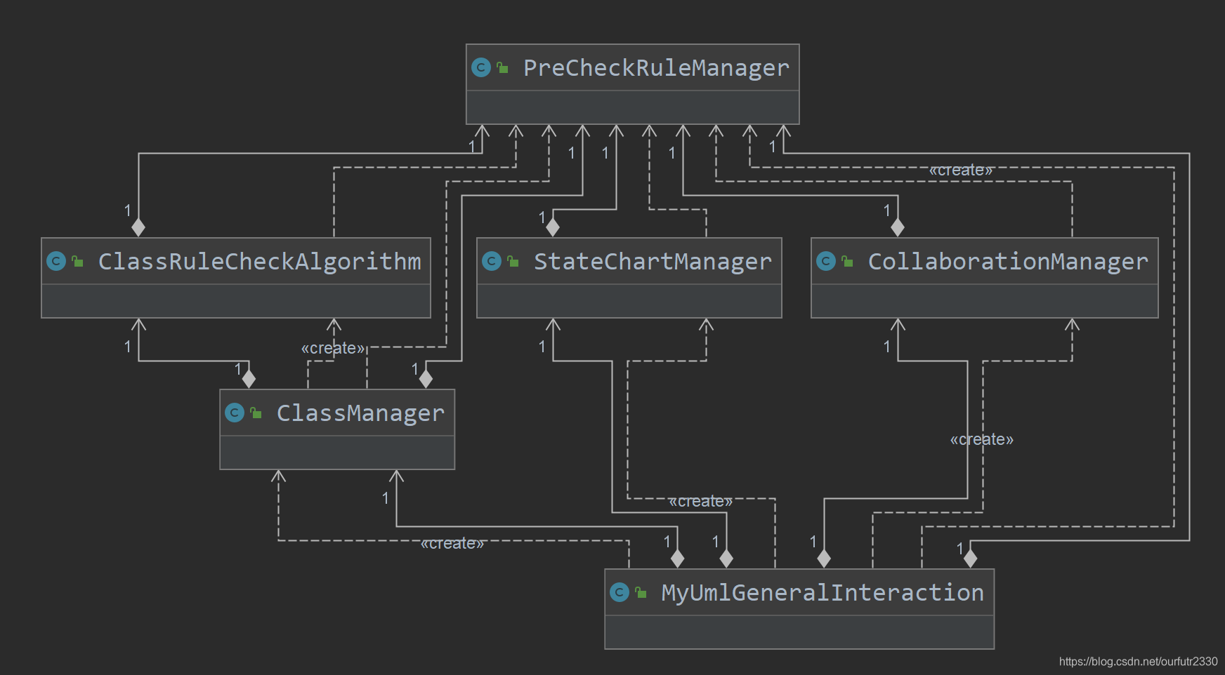The height and width of the screenshot is (675, 1225).
Task: Click the class icon of ClassRuleCheckAlgorithm
Action: 56,261
